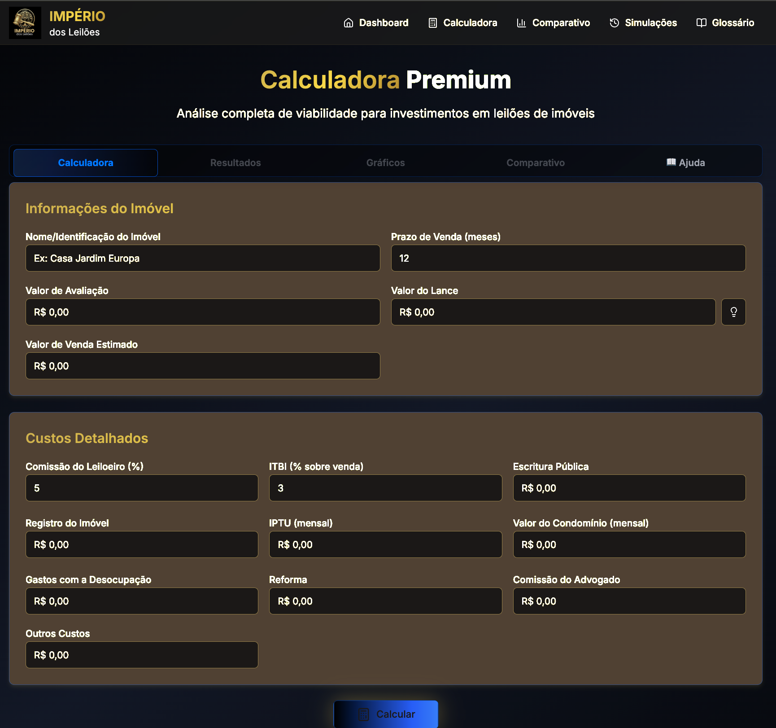Click the bar chart icon next to Comparativo
776x728 pixels.
[521, 23]
